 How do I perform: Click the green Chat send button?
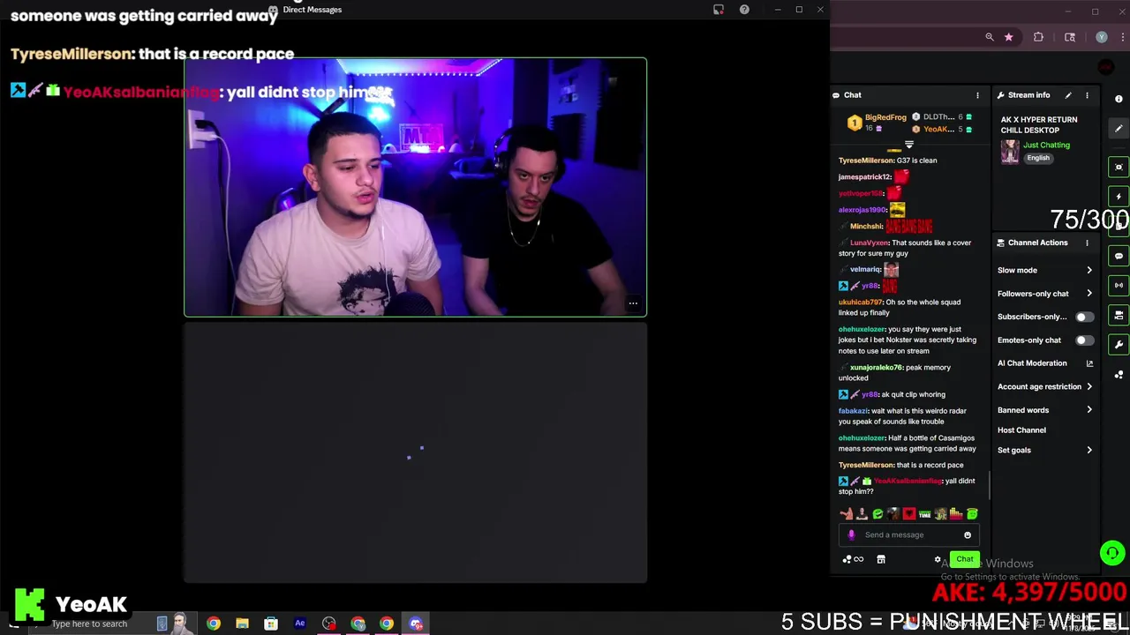point(965,559)
